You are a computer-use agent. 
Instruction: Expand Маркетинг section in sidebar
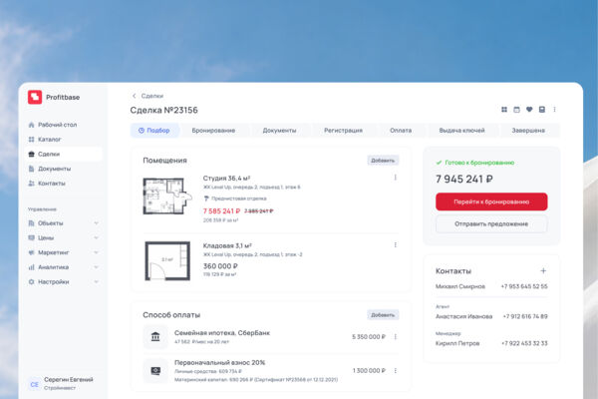(96, 252)
